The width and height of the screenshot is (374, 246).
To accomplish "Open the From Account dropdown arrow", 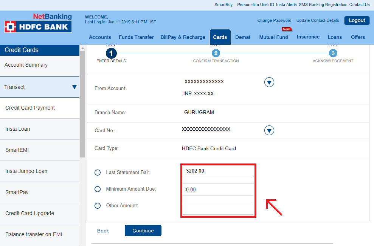I will coord(269,82).
